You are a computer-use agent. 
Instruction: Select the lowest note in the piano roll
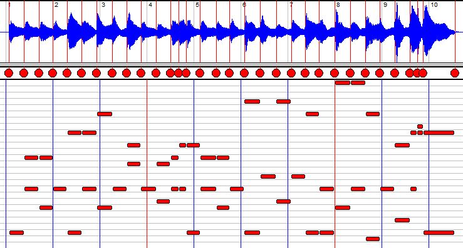(373, 239)
